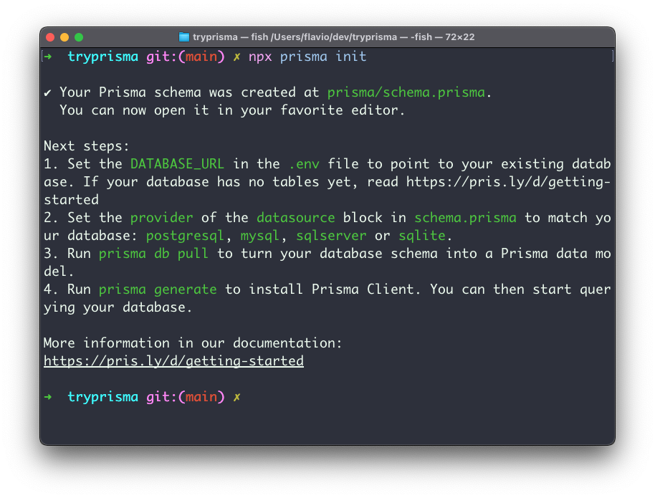Open the underlined pris.ly getting-started link
655x498 pixels.
click(173, 361)
